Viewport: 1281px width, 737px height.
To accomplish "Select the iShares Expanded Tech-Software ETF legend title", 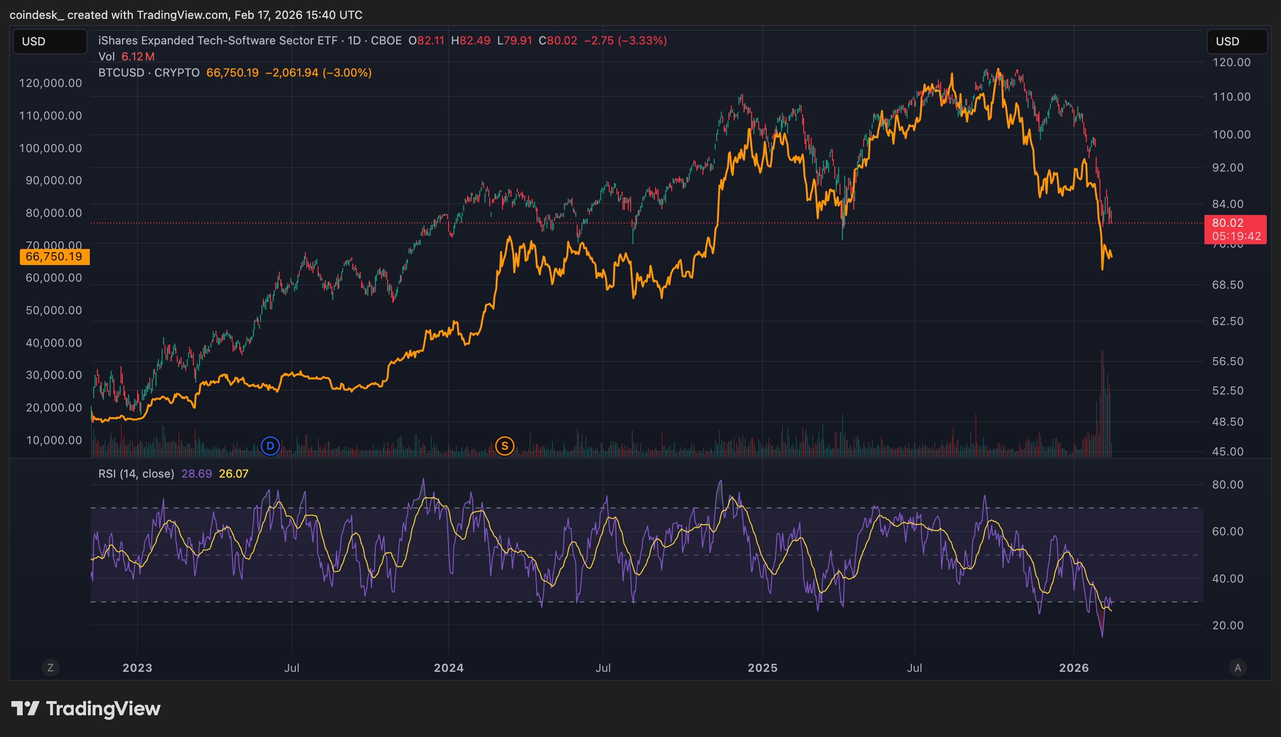I will [218, 41].
